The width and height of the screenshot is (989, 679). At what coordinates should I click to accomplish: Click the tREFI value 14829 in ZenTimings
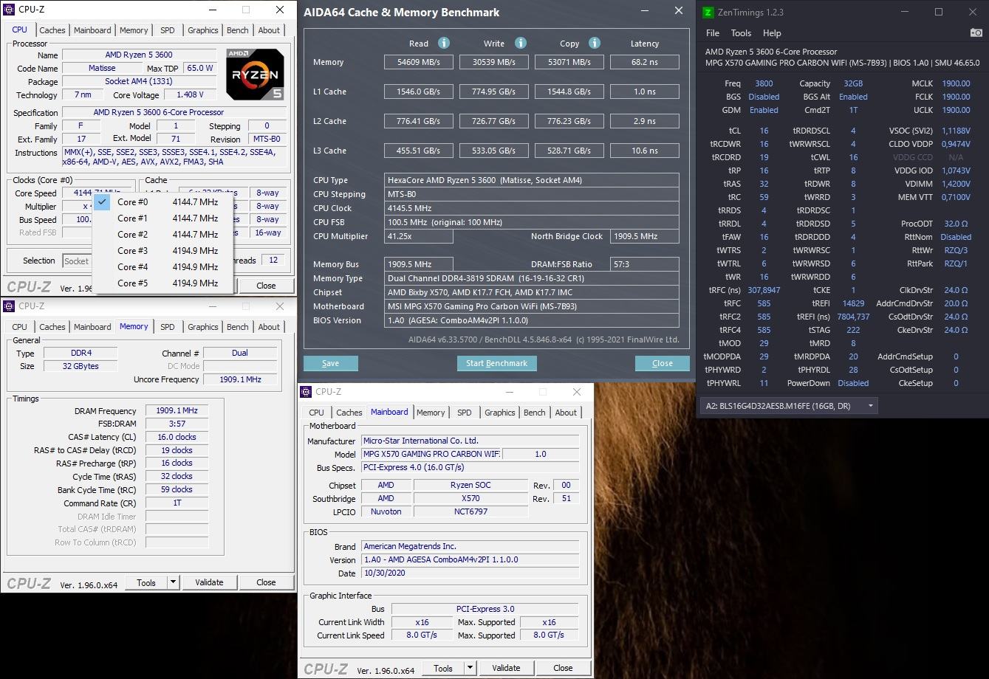point(853,303)
